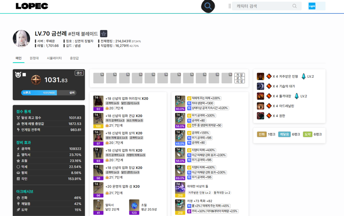Viewport: 344px width, 216px height.
Task: Click the dotted grip icon beside search
Action: click(x=230, y=6)
